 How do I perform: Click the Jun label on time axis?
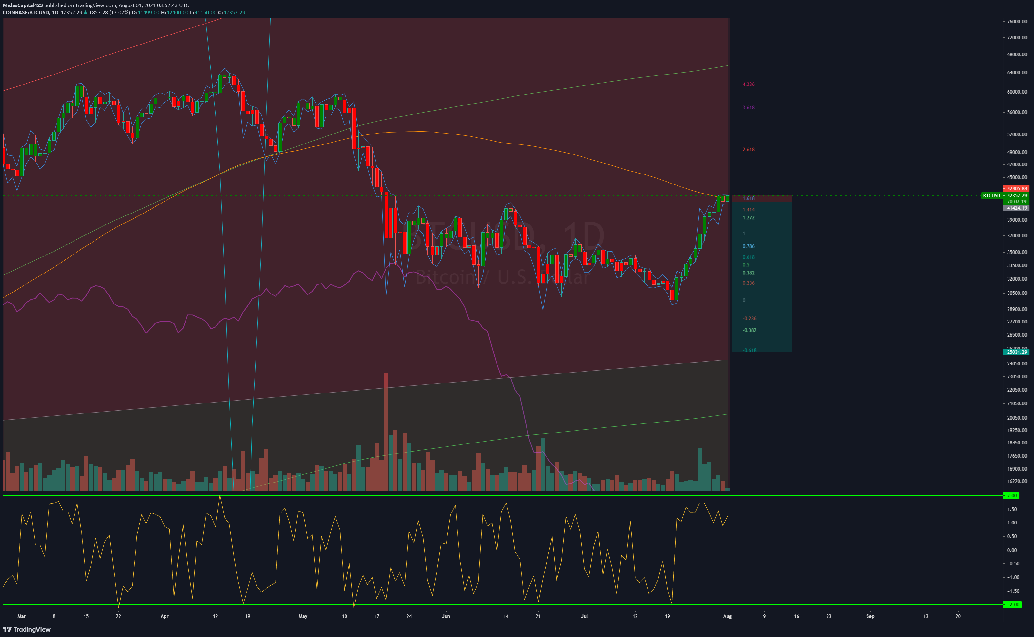tap(446, 616)
